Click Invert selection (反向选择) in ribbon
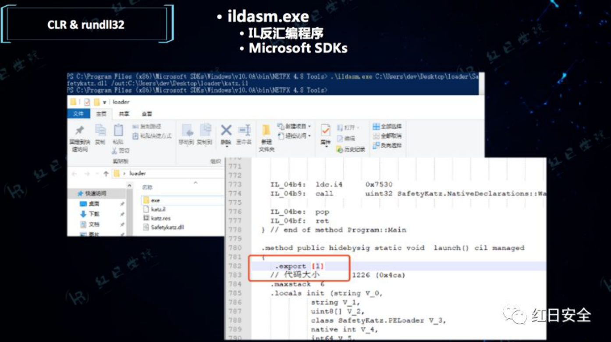The image size is (611, 342). tap(387, 145)
